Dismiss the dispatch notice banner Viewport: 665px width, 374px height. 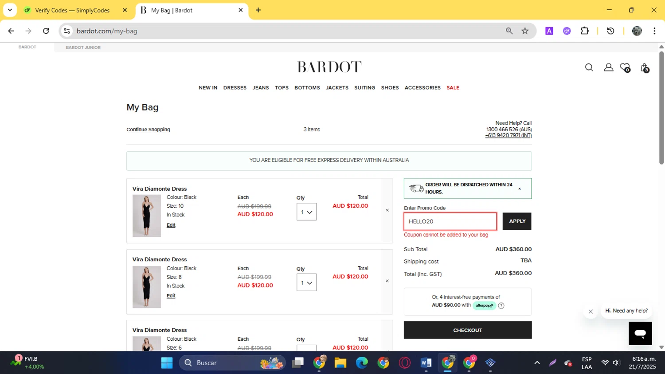coord(520,189)
